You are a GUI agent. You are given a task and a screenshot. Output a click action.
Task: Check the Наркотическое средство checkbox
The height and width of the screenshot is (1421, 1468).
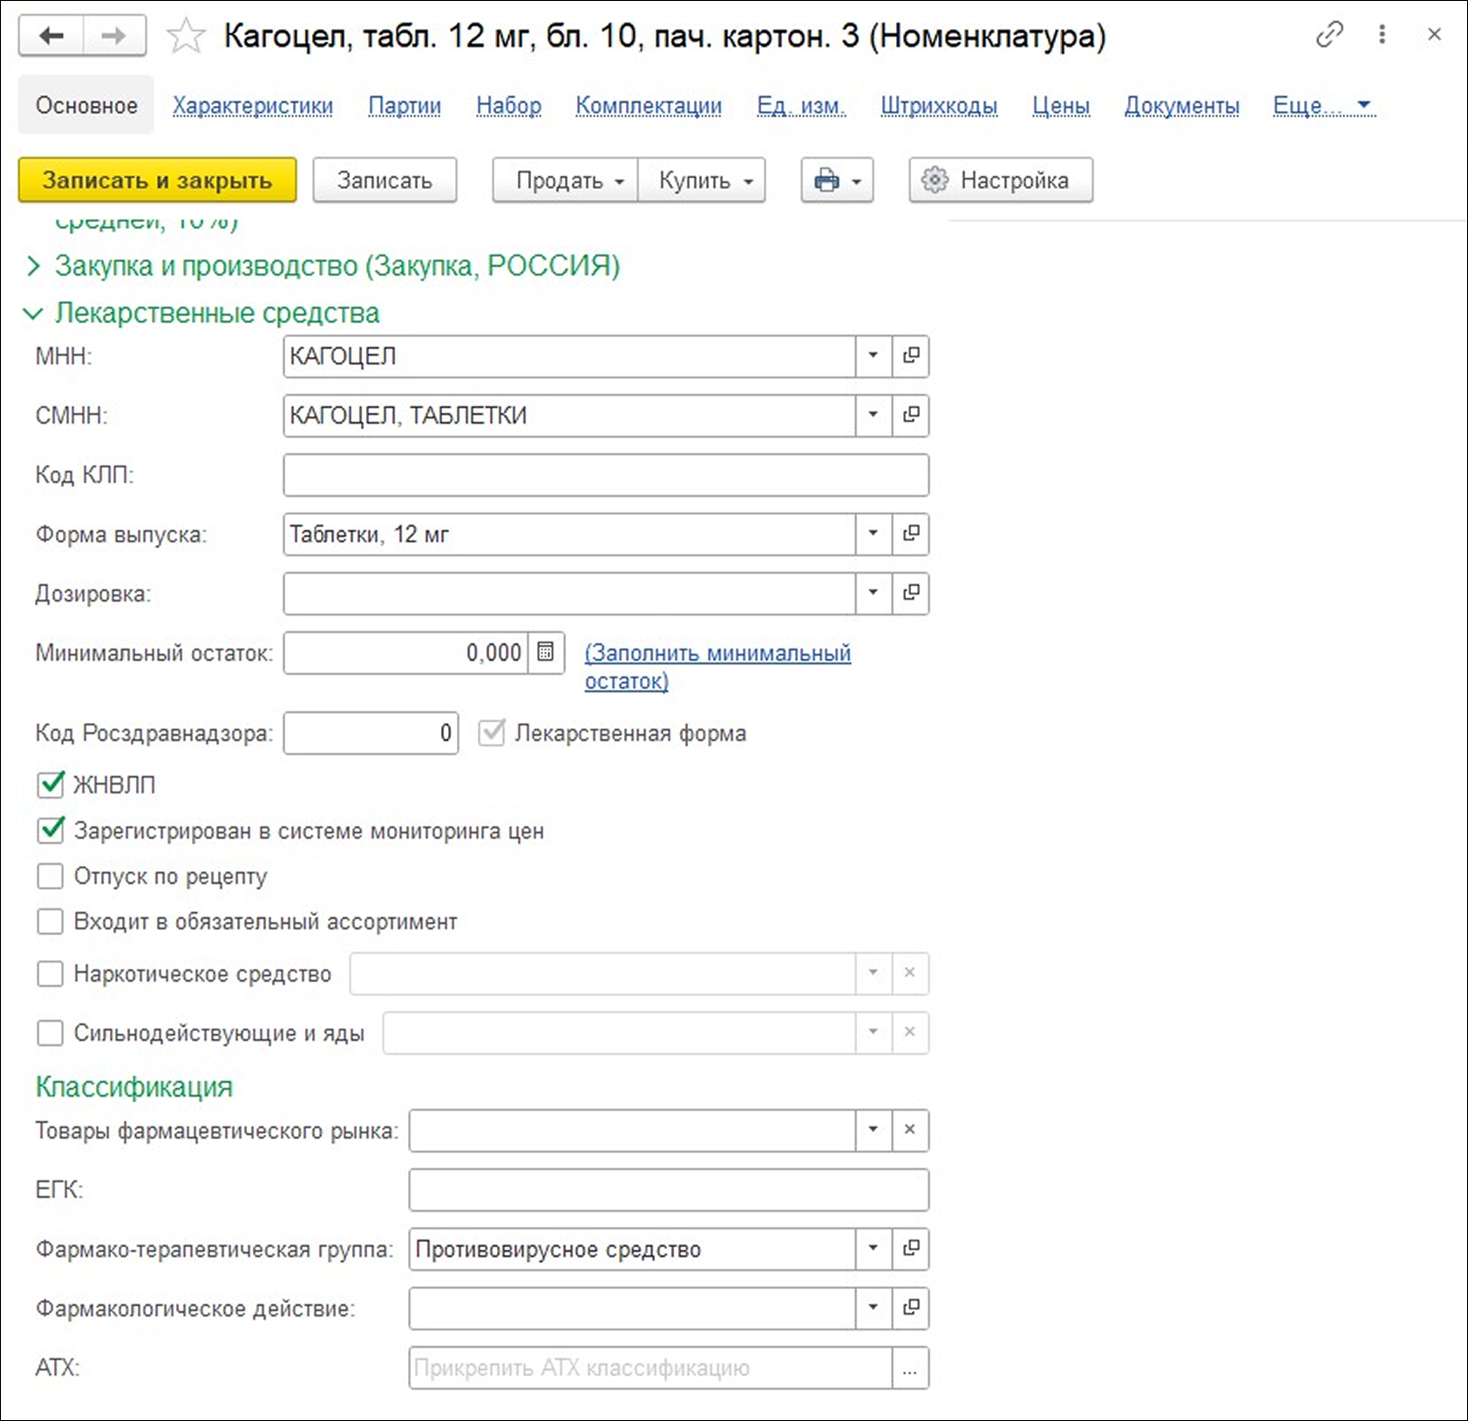(51, 974)
